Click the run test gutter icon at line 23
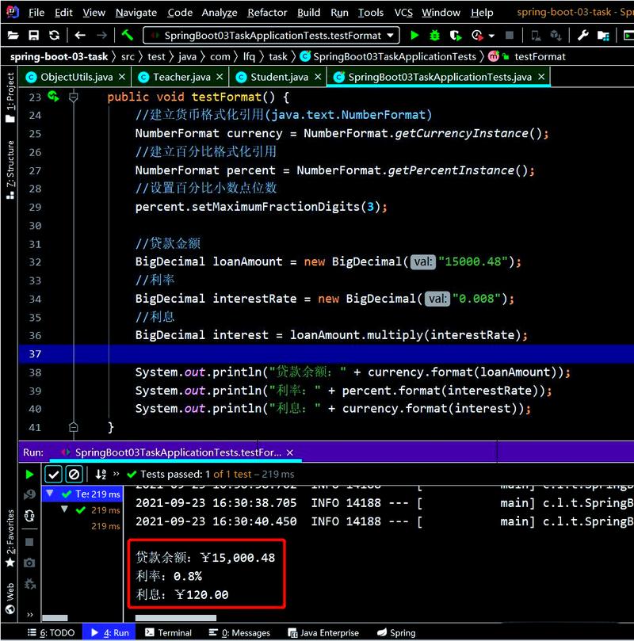The height and width of the screenshot is (641, 634). point(54,97)
